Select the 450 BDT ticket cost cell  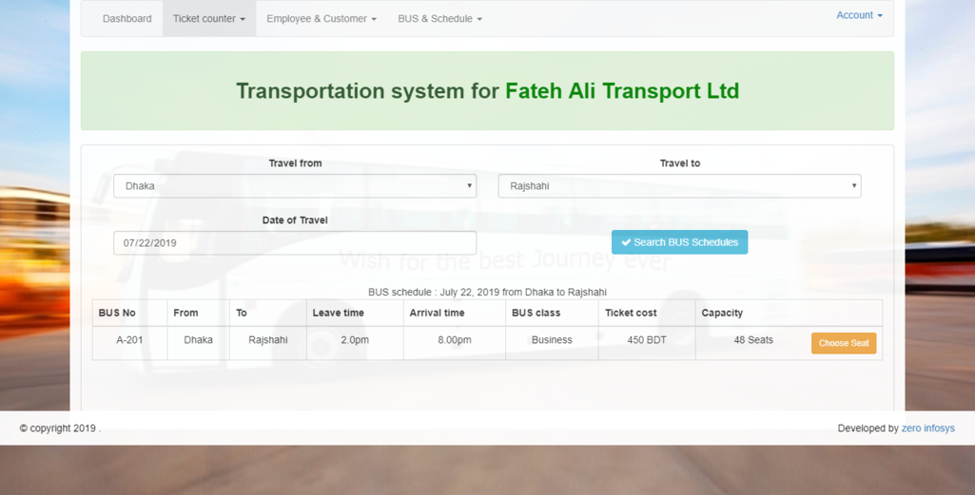[x=647, y=340]
